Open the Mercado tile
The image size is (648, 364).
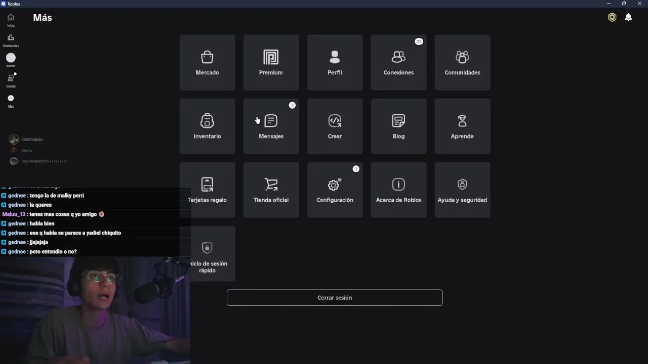pos(207,63)
